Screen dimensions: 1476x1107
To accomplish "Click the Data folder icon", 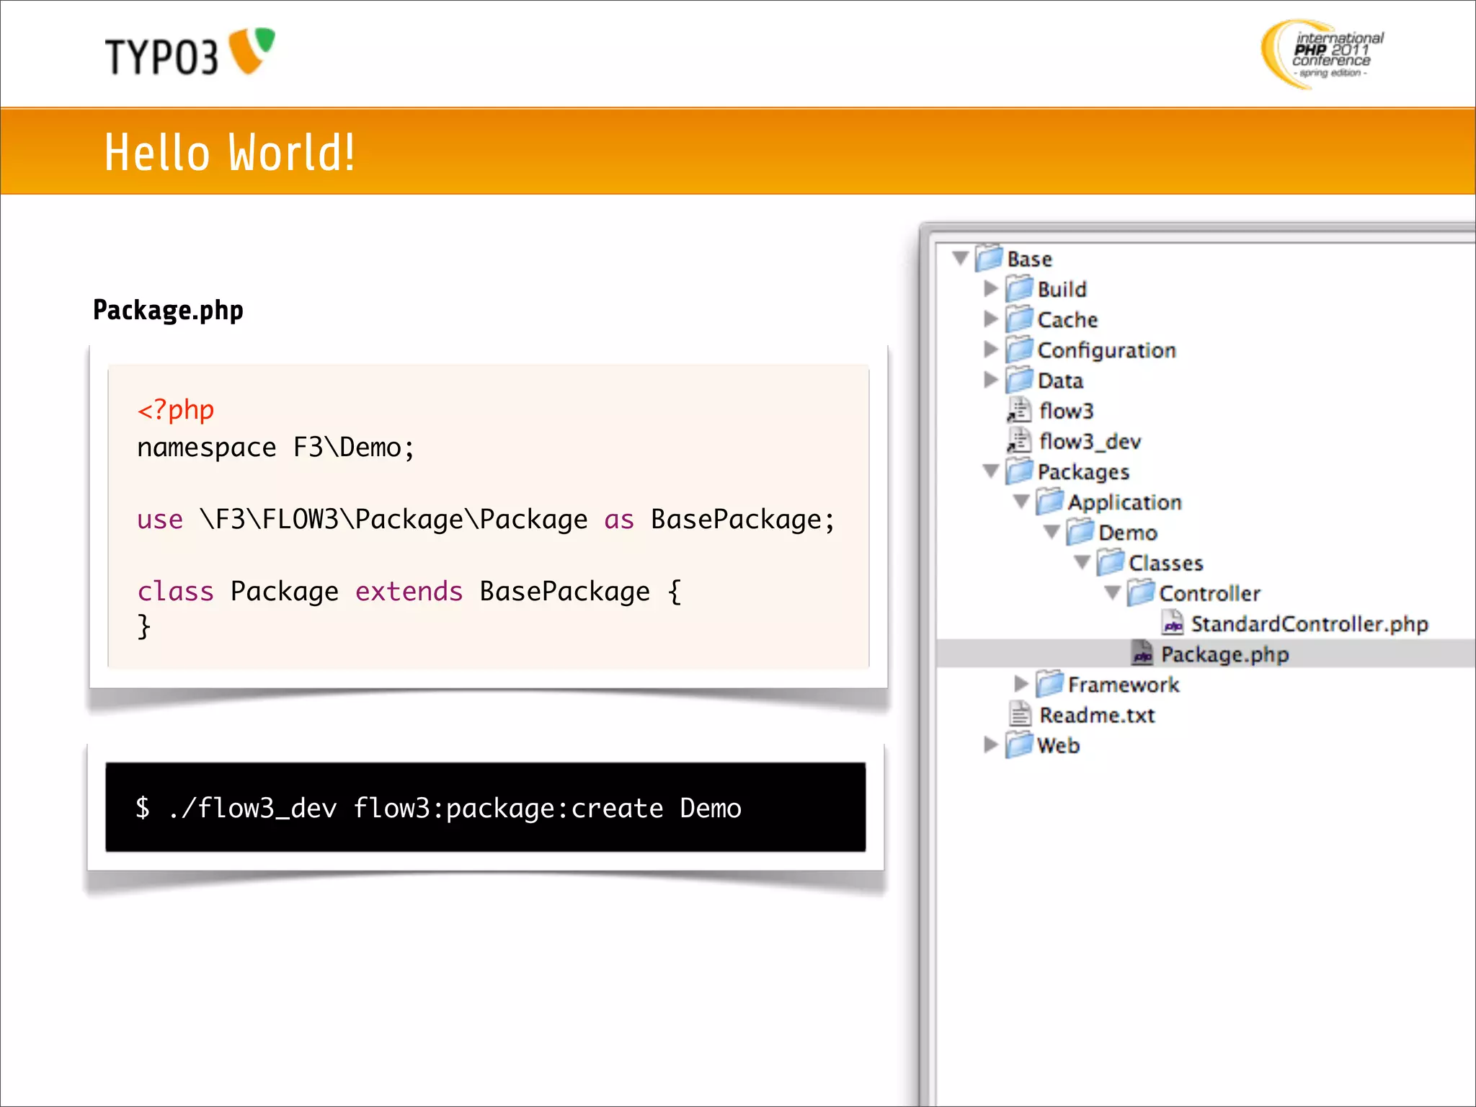I will 1019,379.
